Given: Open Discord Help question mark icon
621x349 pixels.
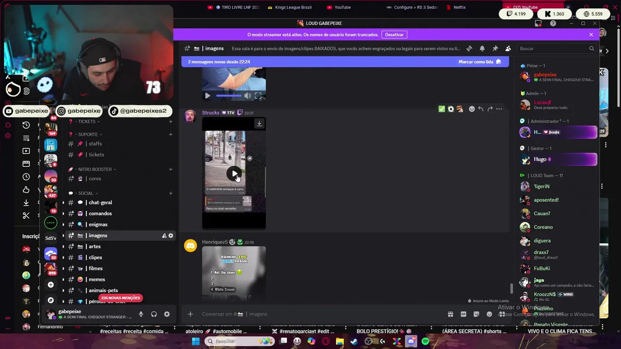Looking at the screenshot, I should pyautogui.click(x=553, y=23).
